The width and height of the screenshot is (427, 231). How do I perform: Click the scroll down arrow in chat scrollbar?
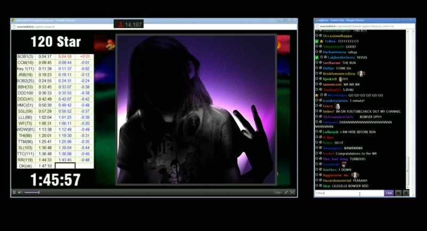[408, 187]
